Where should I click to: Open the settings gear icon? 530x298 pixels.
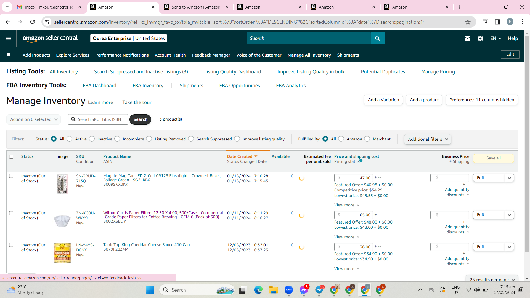point(480,38)
